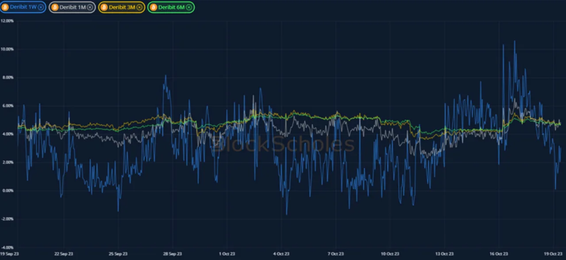Image resolution: width=566 pixels, height=260 pixels.
Task: Click the 1 Oct 23 date label
Action: point(227,254)
